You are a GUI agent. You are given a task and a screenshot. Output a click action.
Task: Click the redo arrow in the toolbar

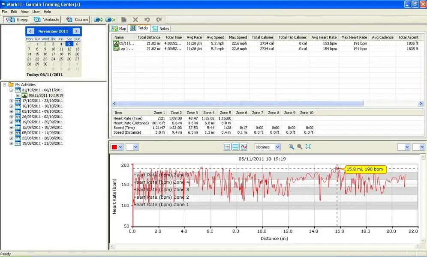click(159, 20)
